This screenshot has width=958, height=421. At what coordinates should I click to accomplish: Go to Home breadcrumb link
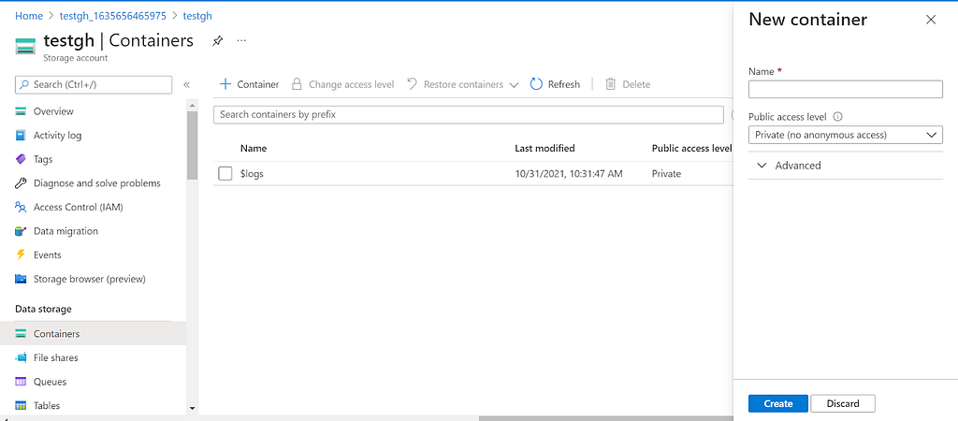pyautogui.click(x=29, y=16)
